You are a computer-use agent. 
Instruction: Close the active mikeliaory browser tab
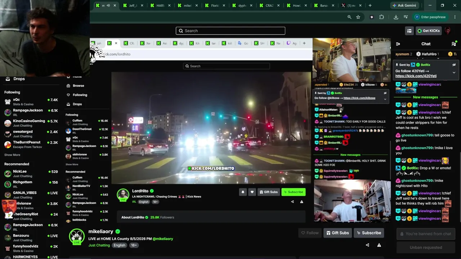click(x=115, y=5)
